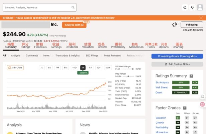Select the 1D chart range
This screenshot has height=134, width=206.
click(42, 68)
